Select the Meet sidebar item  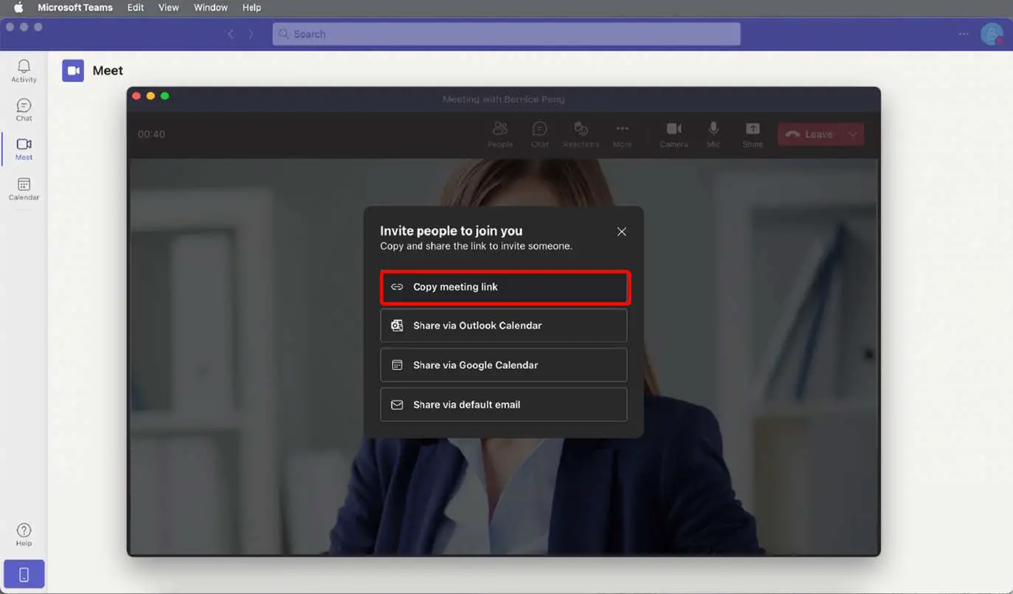pyautogui.click(x=24, y=149)
